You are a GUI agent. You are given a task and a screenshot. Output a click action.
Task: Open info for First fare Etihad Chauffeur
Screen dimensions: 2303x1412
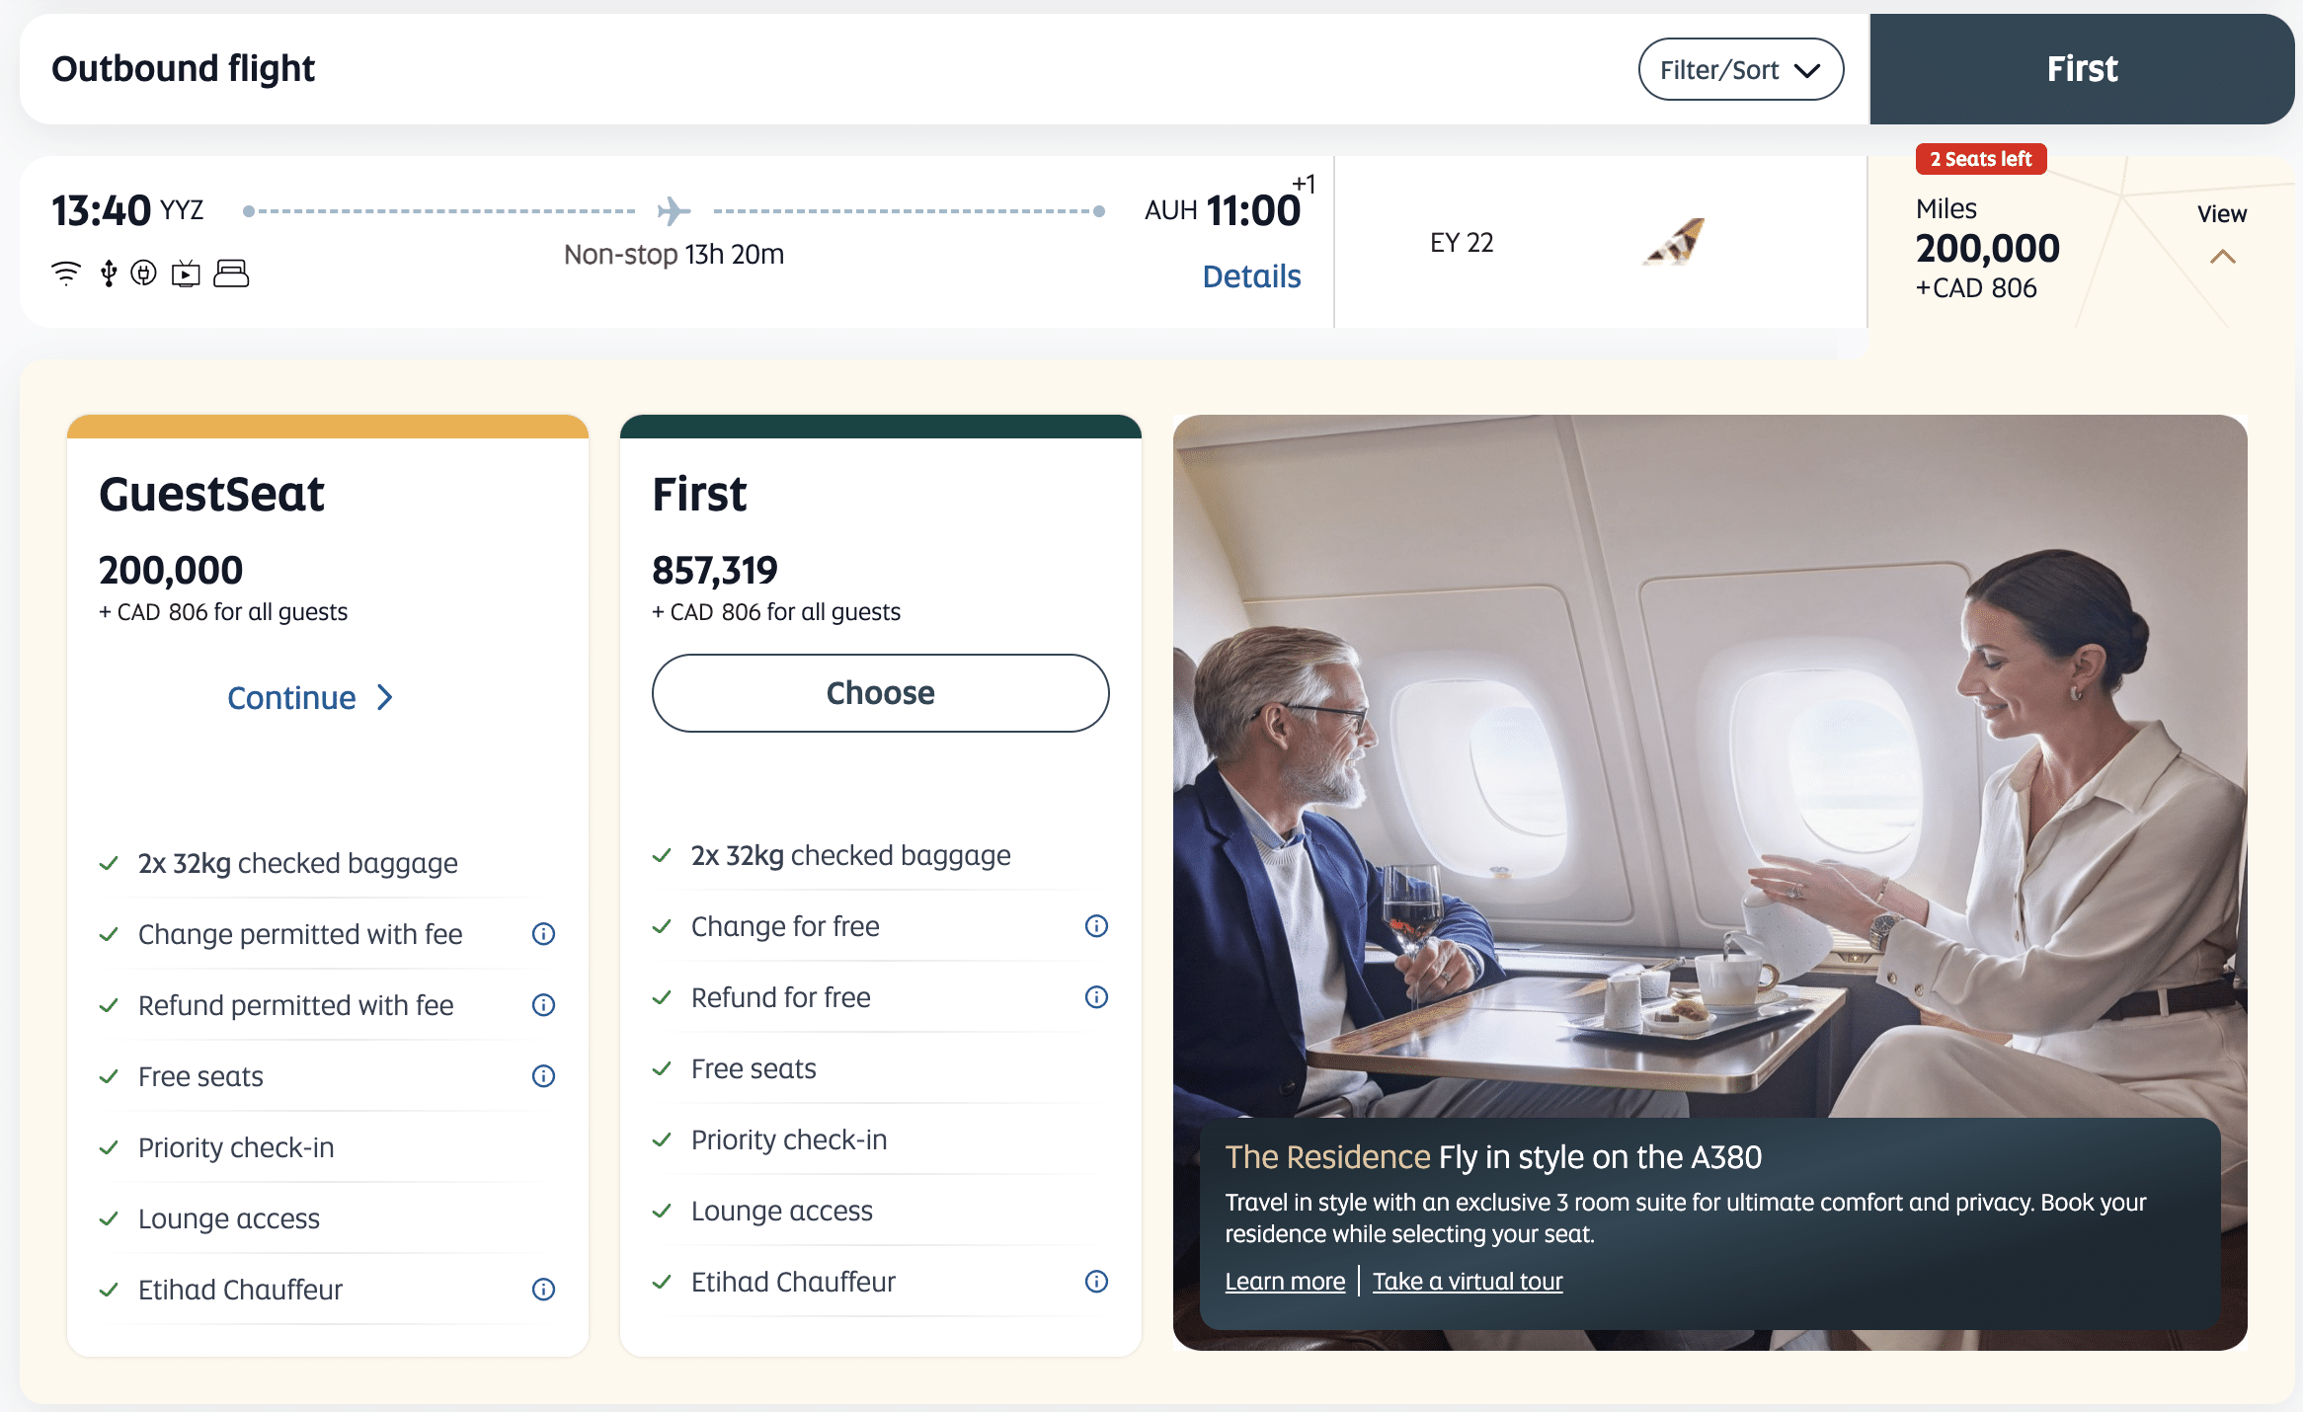pos(1097,1282)
